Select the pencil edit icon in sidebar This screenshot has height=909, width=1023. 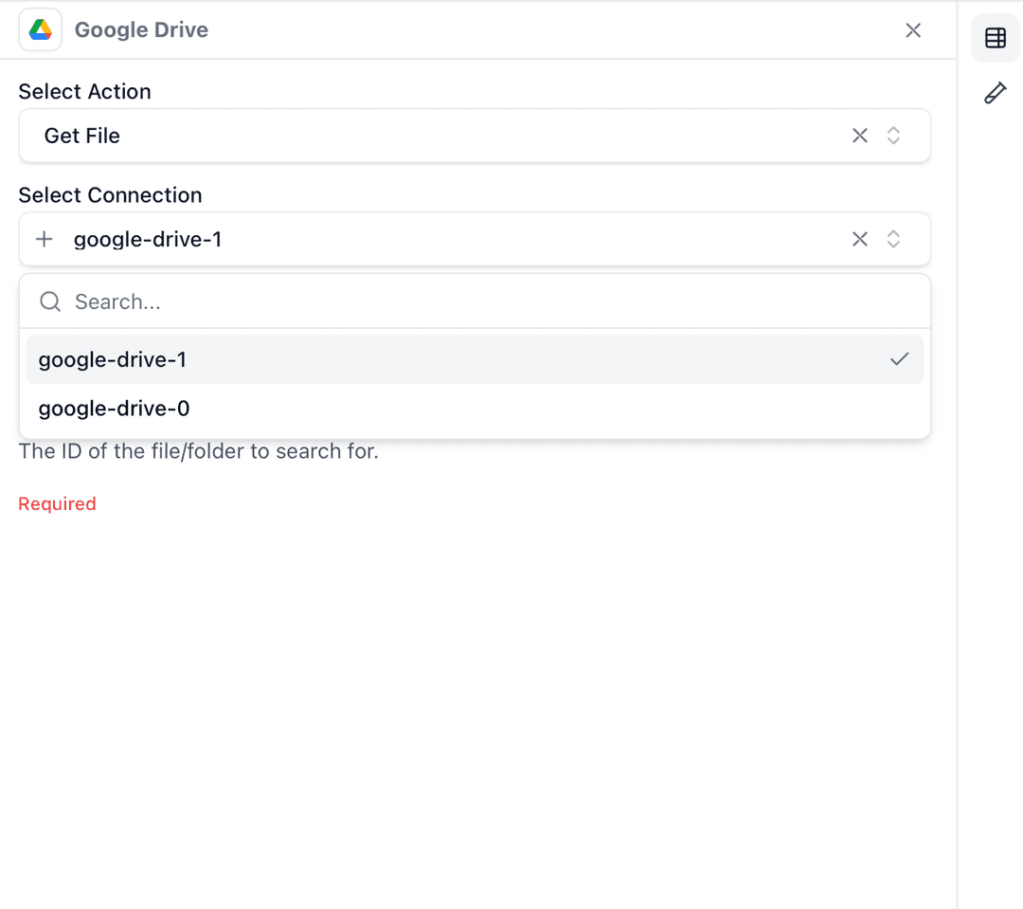pyautogui.click(x=995, y=92)
